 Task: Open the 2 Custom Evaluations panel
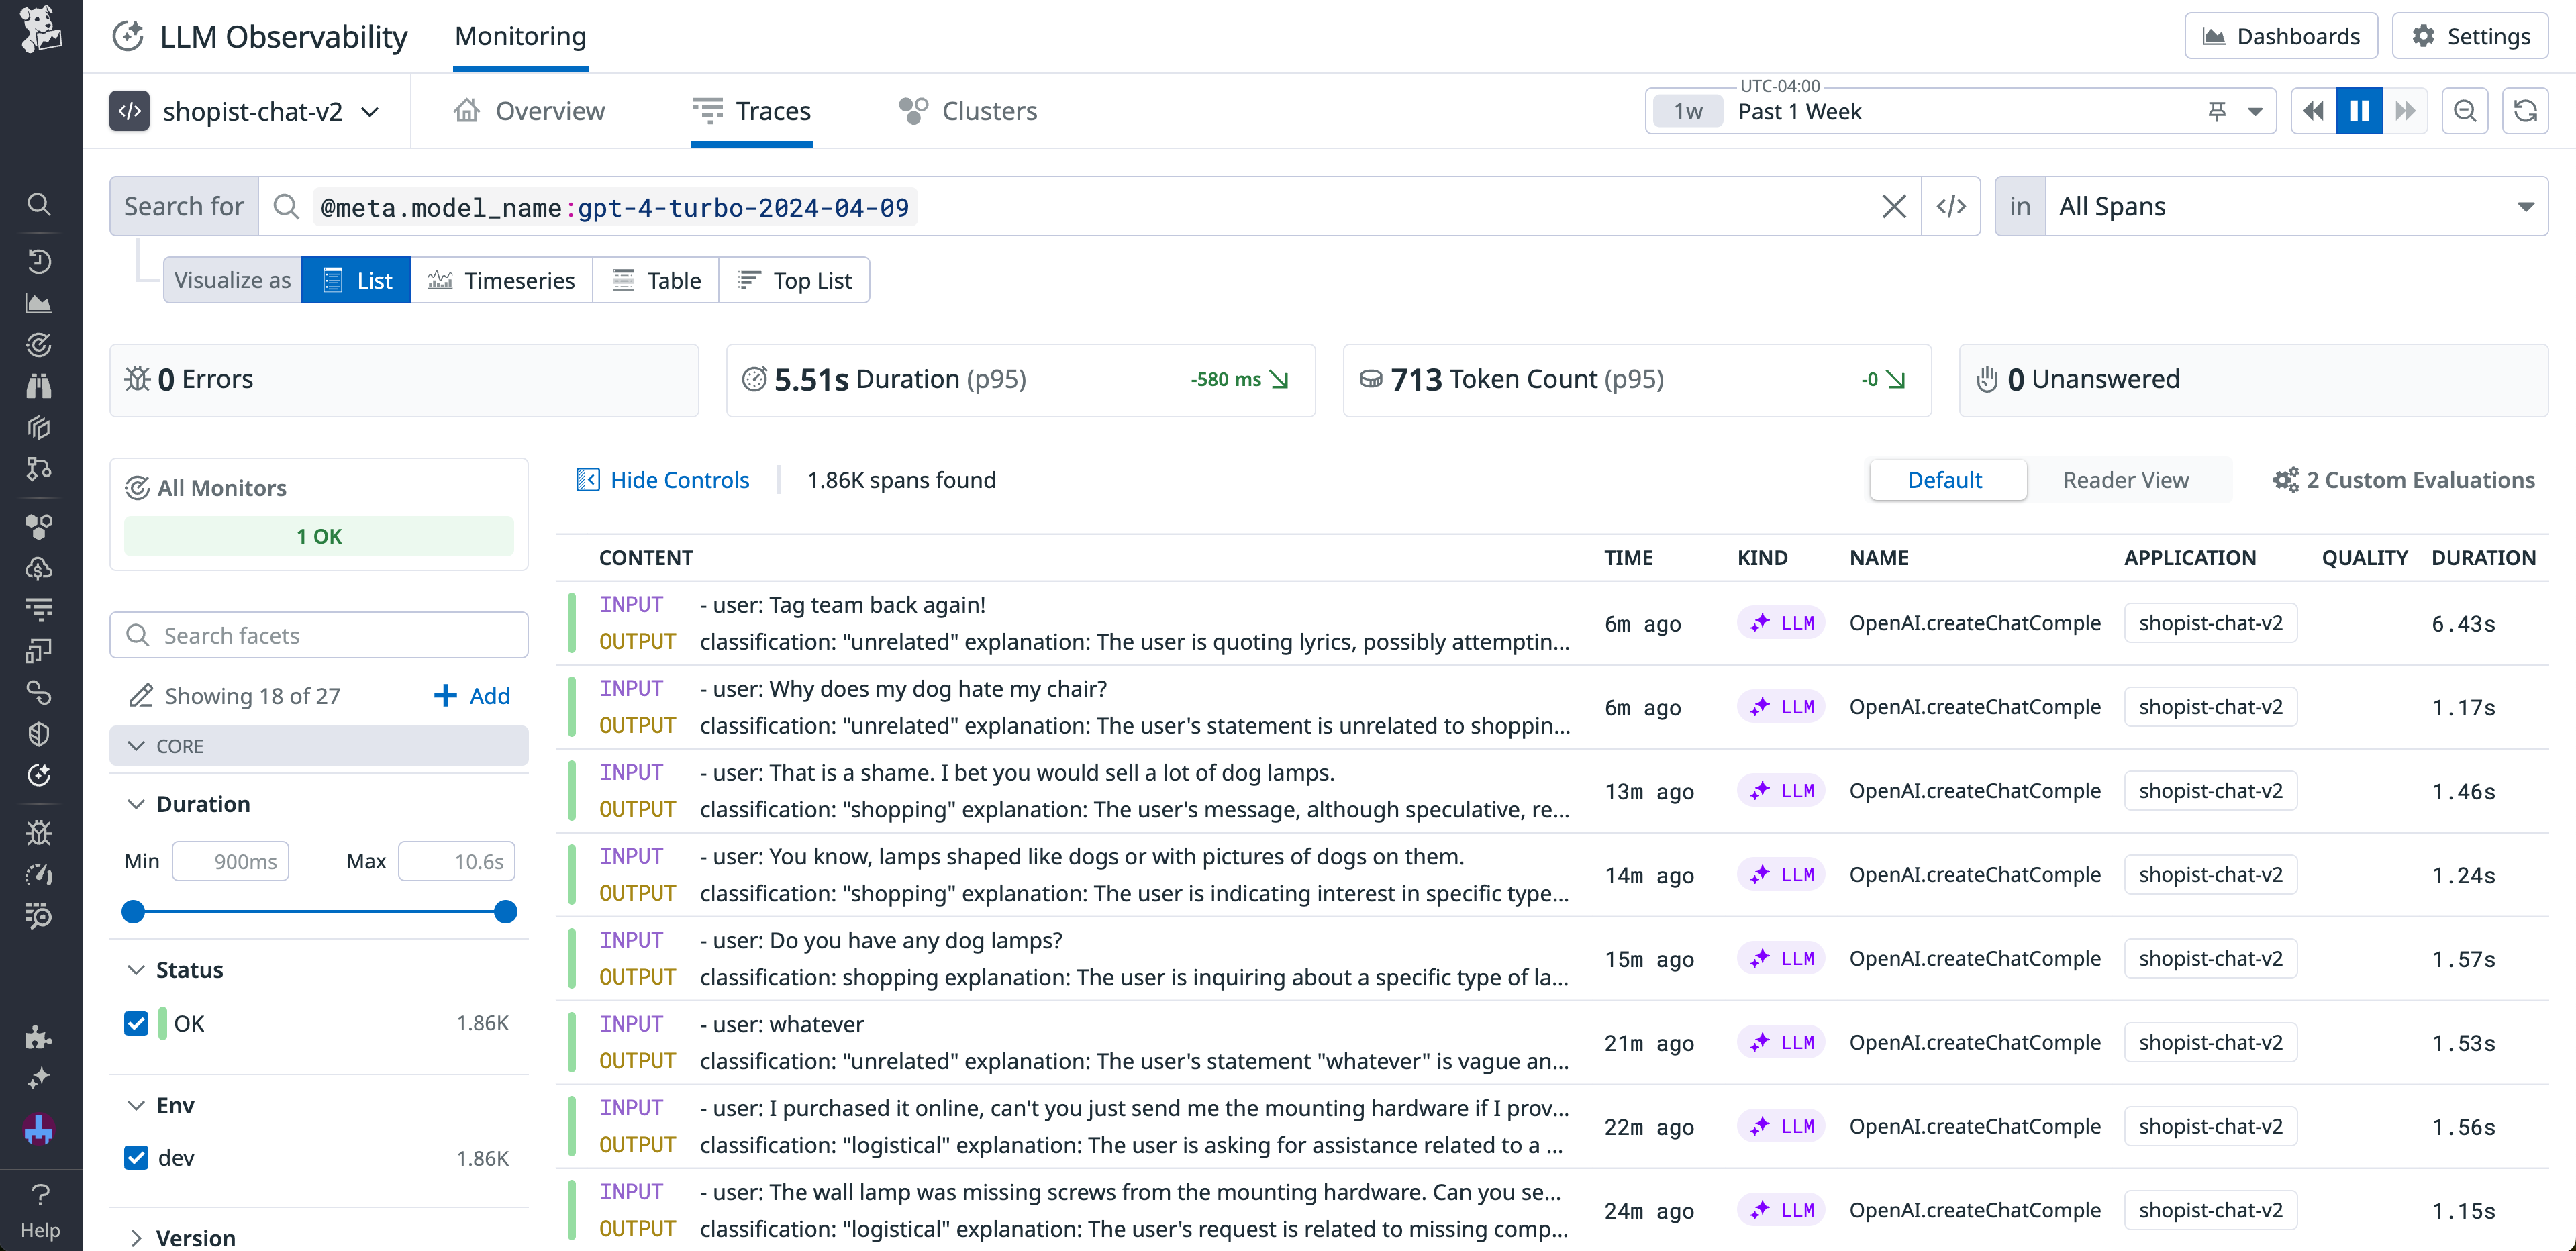(x=2404, y=480)
